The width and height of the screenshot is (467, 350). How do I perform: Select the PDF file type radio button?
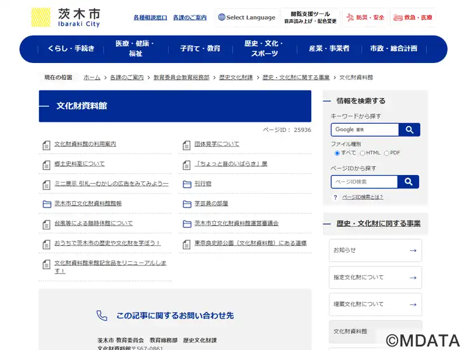point(386,153)
